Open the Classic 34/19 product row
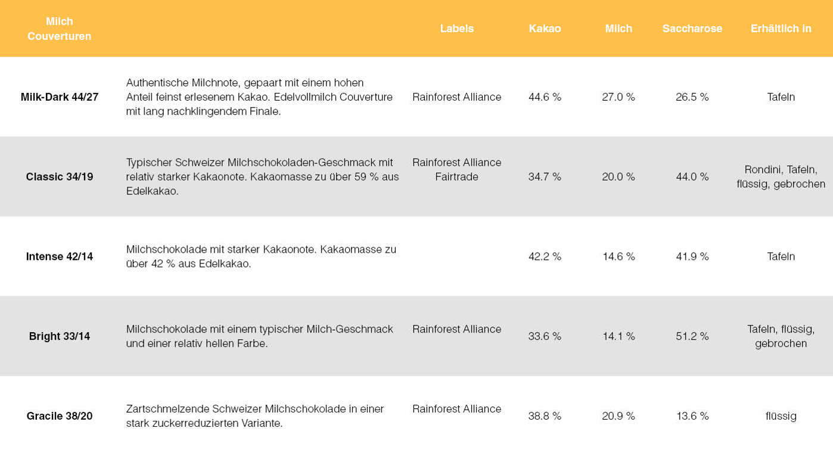This screenshot has width=833, height=456. pyautogui.click(x=416, y=176)
